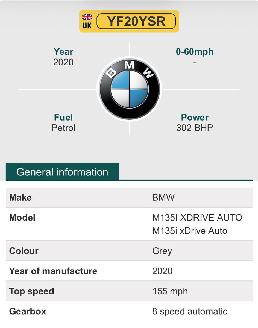Open the General information tab header
This screenshot has width=258, height=328.
pyautogui.click(x=62, y=172)
